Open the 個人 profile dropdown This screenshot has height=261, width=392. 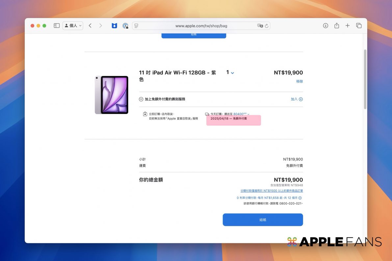(73, 26)
